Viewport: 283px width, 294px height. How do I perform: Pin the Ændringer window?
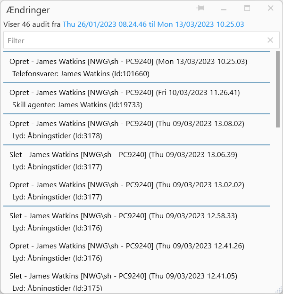click(200, 8)
